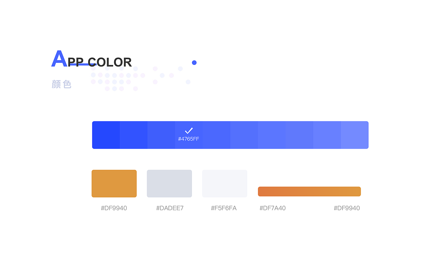Choose the third blue shade from the left
431x269 pixels.
click(161, 135)
